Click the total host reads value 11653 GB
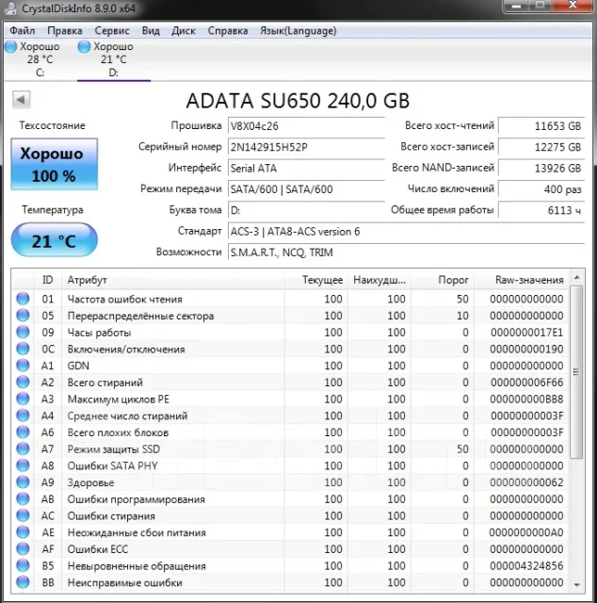This screenshot has width=597, height=603. click(x=541, y=126)
